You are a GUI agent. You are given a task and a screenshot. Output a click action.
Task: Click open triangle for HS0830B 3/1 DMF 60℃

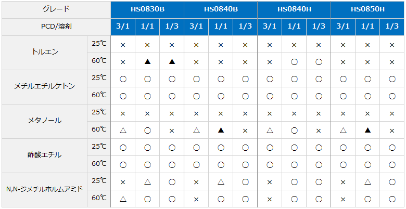point(123,199)
